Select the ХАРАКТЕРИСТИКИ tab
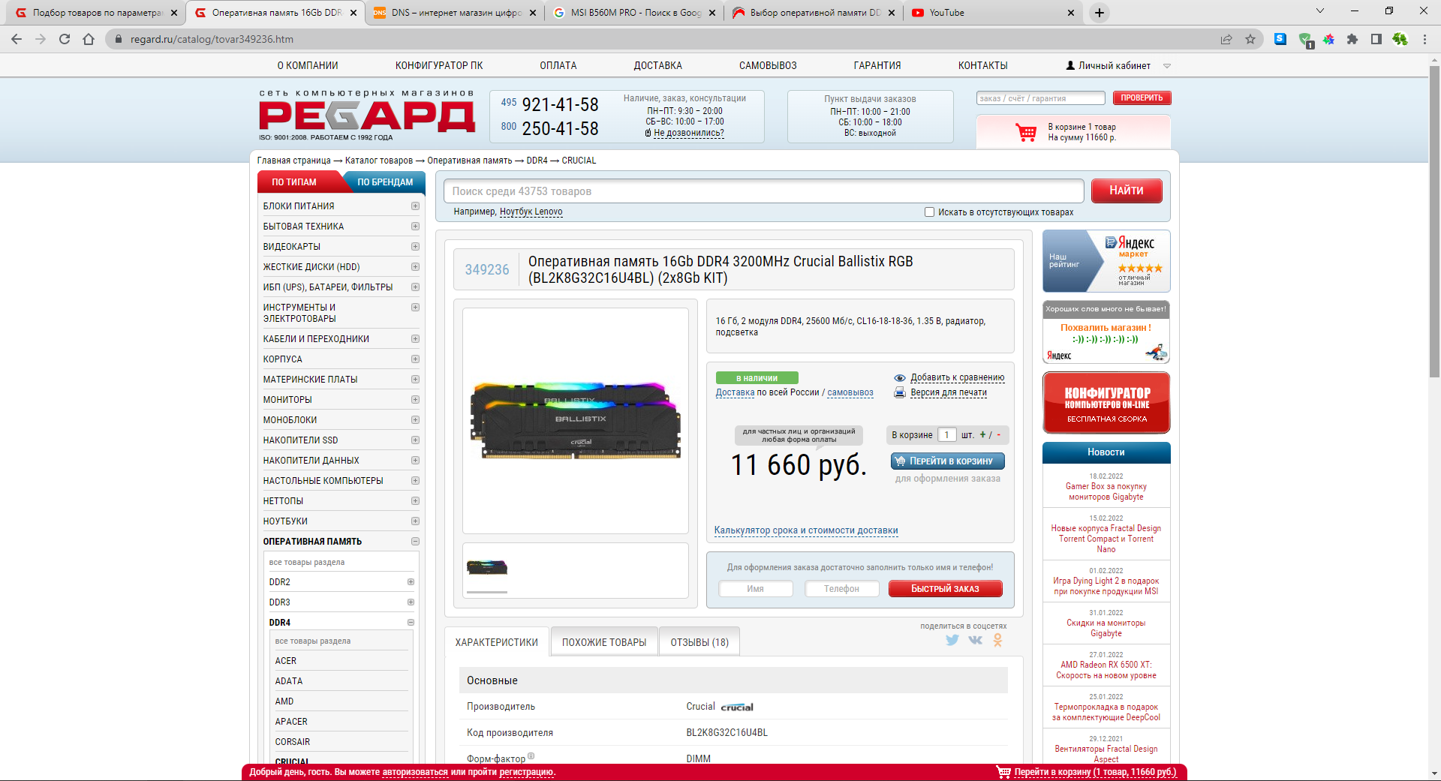 (x=497, y=642)
